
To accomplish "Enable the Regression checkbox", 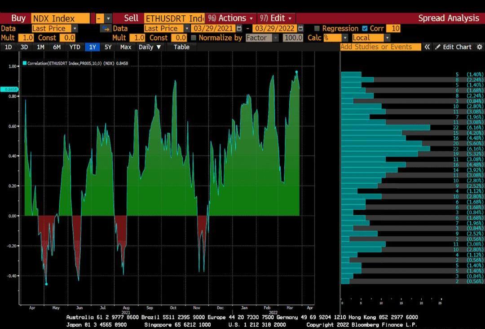I will 317,28.
